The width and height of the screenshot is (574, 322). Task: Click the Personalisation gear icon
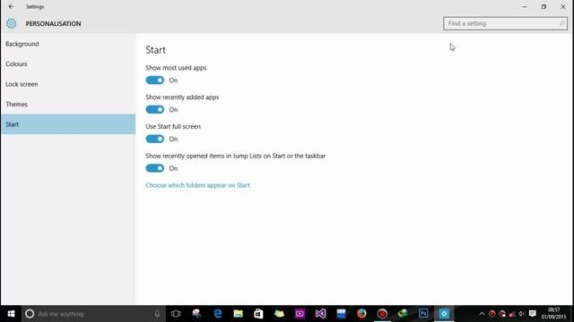coord(11,23)
